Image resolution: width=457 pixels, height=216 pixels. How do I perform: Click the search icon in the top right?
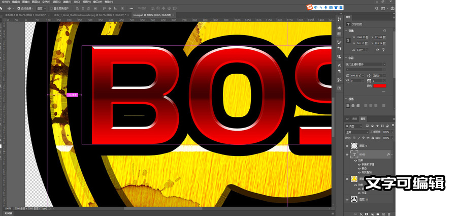coord(377,9)
